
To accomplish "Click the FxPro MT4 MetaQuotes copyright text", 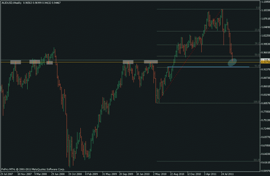I will 33,169.
